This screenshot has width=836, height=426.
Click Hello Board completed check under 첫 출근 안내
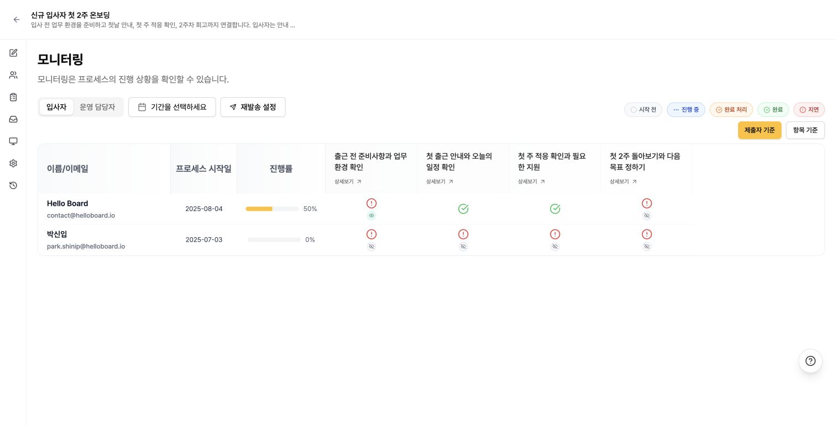pyautogui.click(x=463, y=209)
